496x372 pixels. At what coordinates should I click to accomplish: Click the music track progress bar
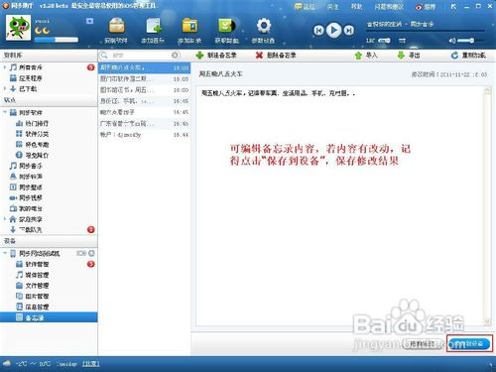pos(425,31)
